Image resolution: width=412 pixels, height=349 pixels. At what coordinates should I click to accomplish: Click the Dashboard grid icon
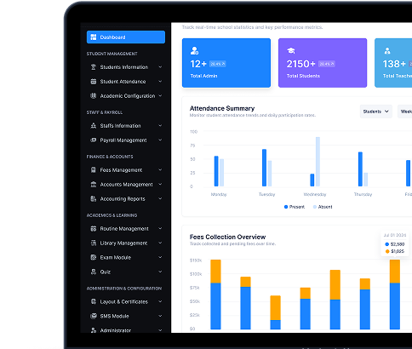94,37
